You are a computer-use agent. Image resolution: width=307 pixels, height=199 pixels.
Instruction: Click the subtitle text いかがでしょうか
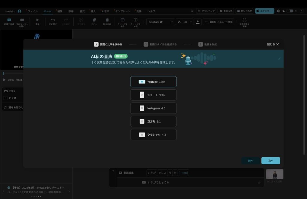coord(159,182)
